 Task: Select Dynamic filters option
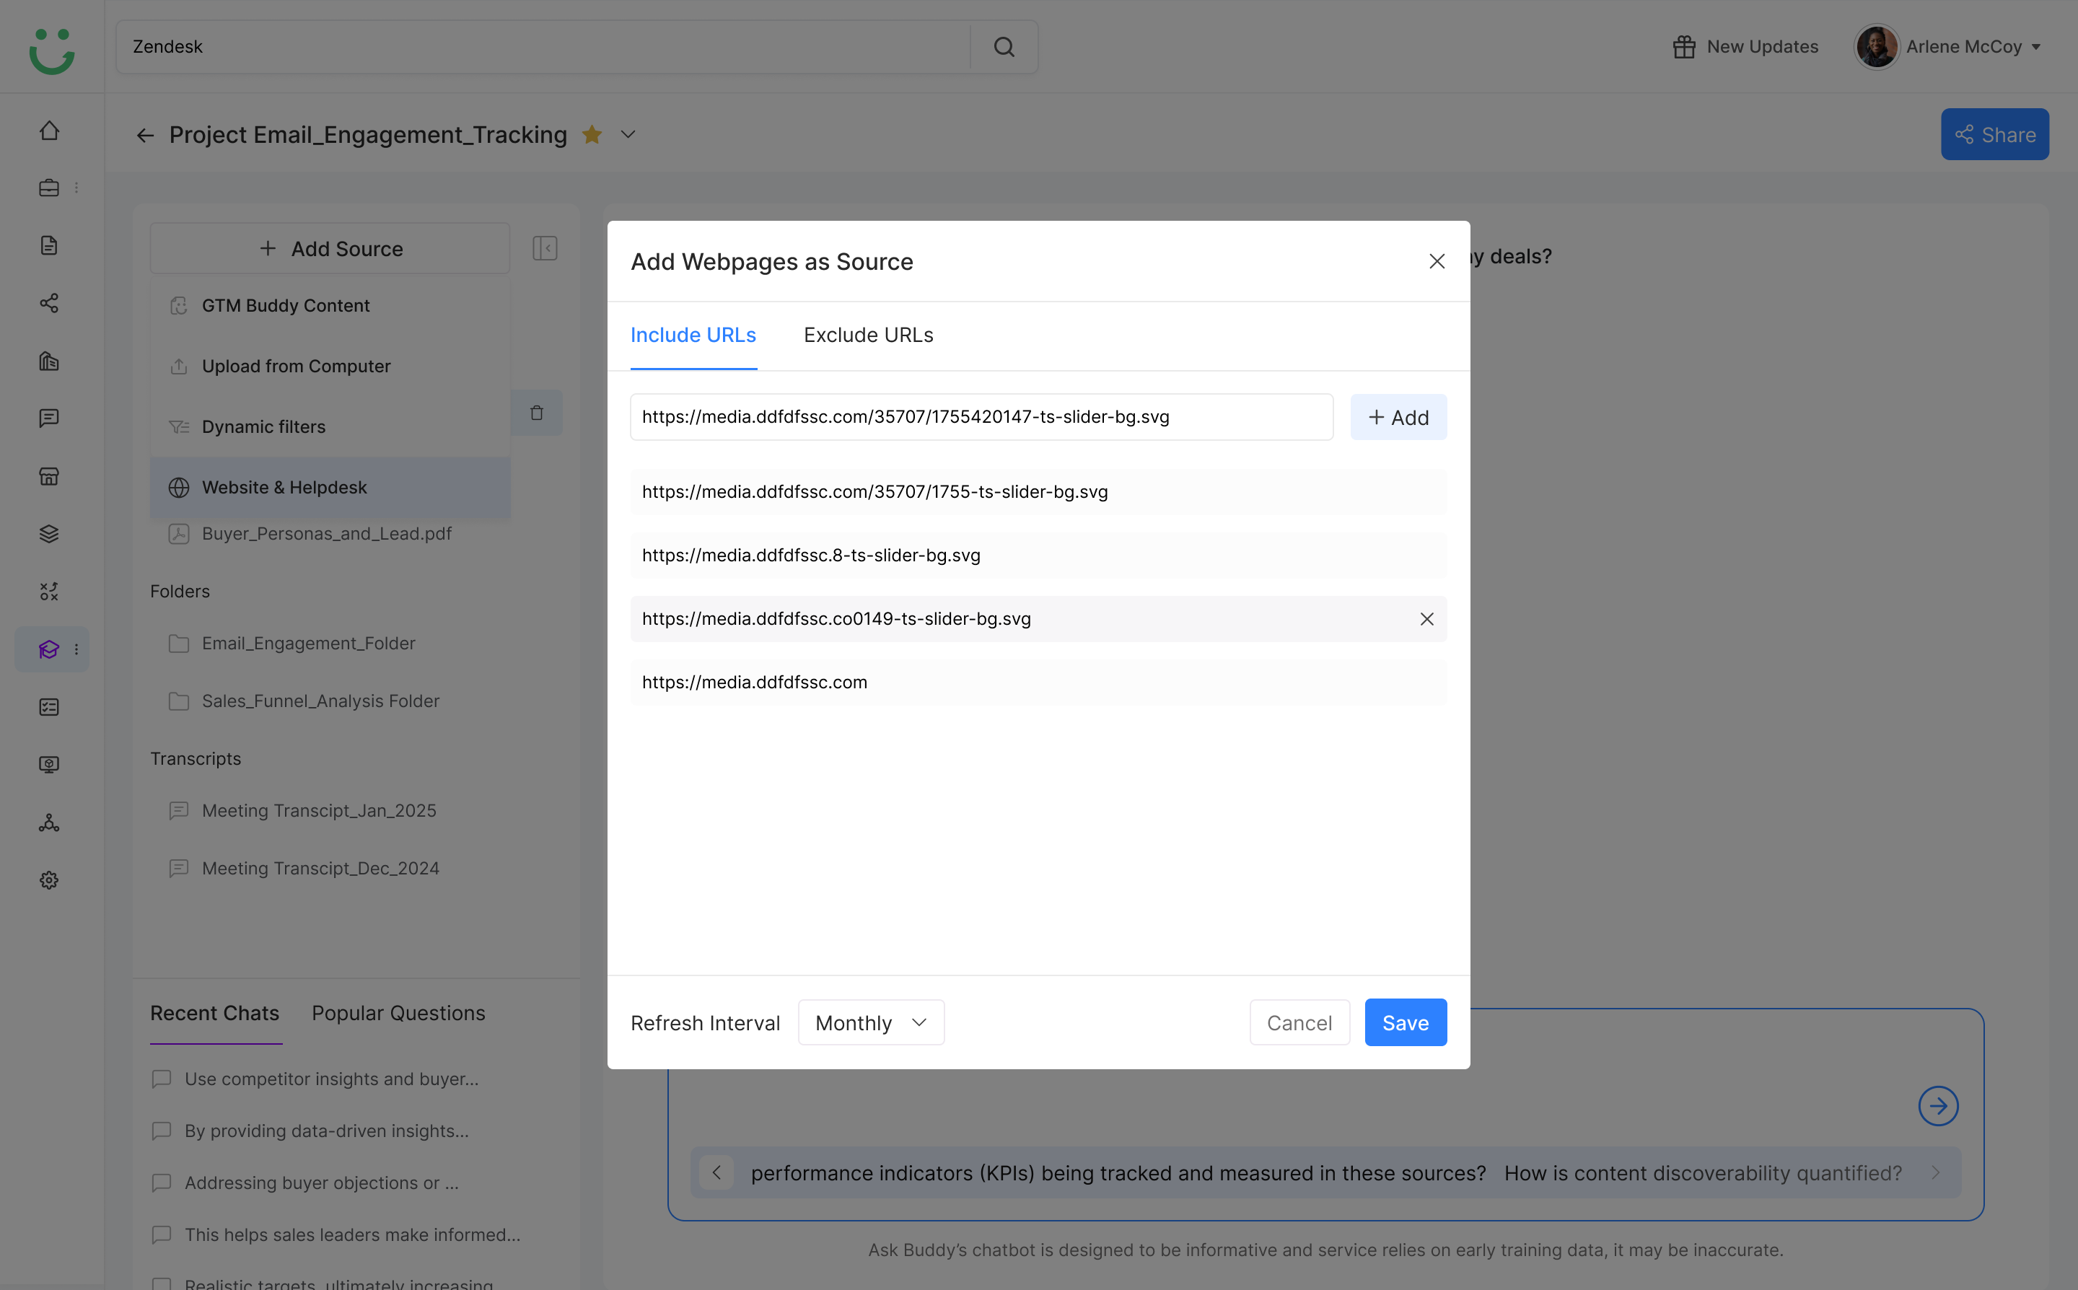[330, 426]
